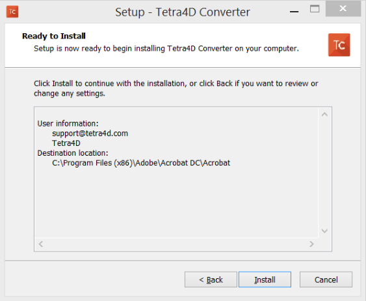This screenshot has height=301, width=366.
Task: Click the "User information:" label in the summary
Action: tap(68, 124)
